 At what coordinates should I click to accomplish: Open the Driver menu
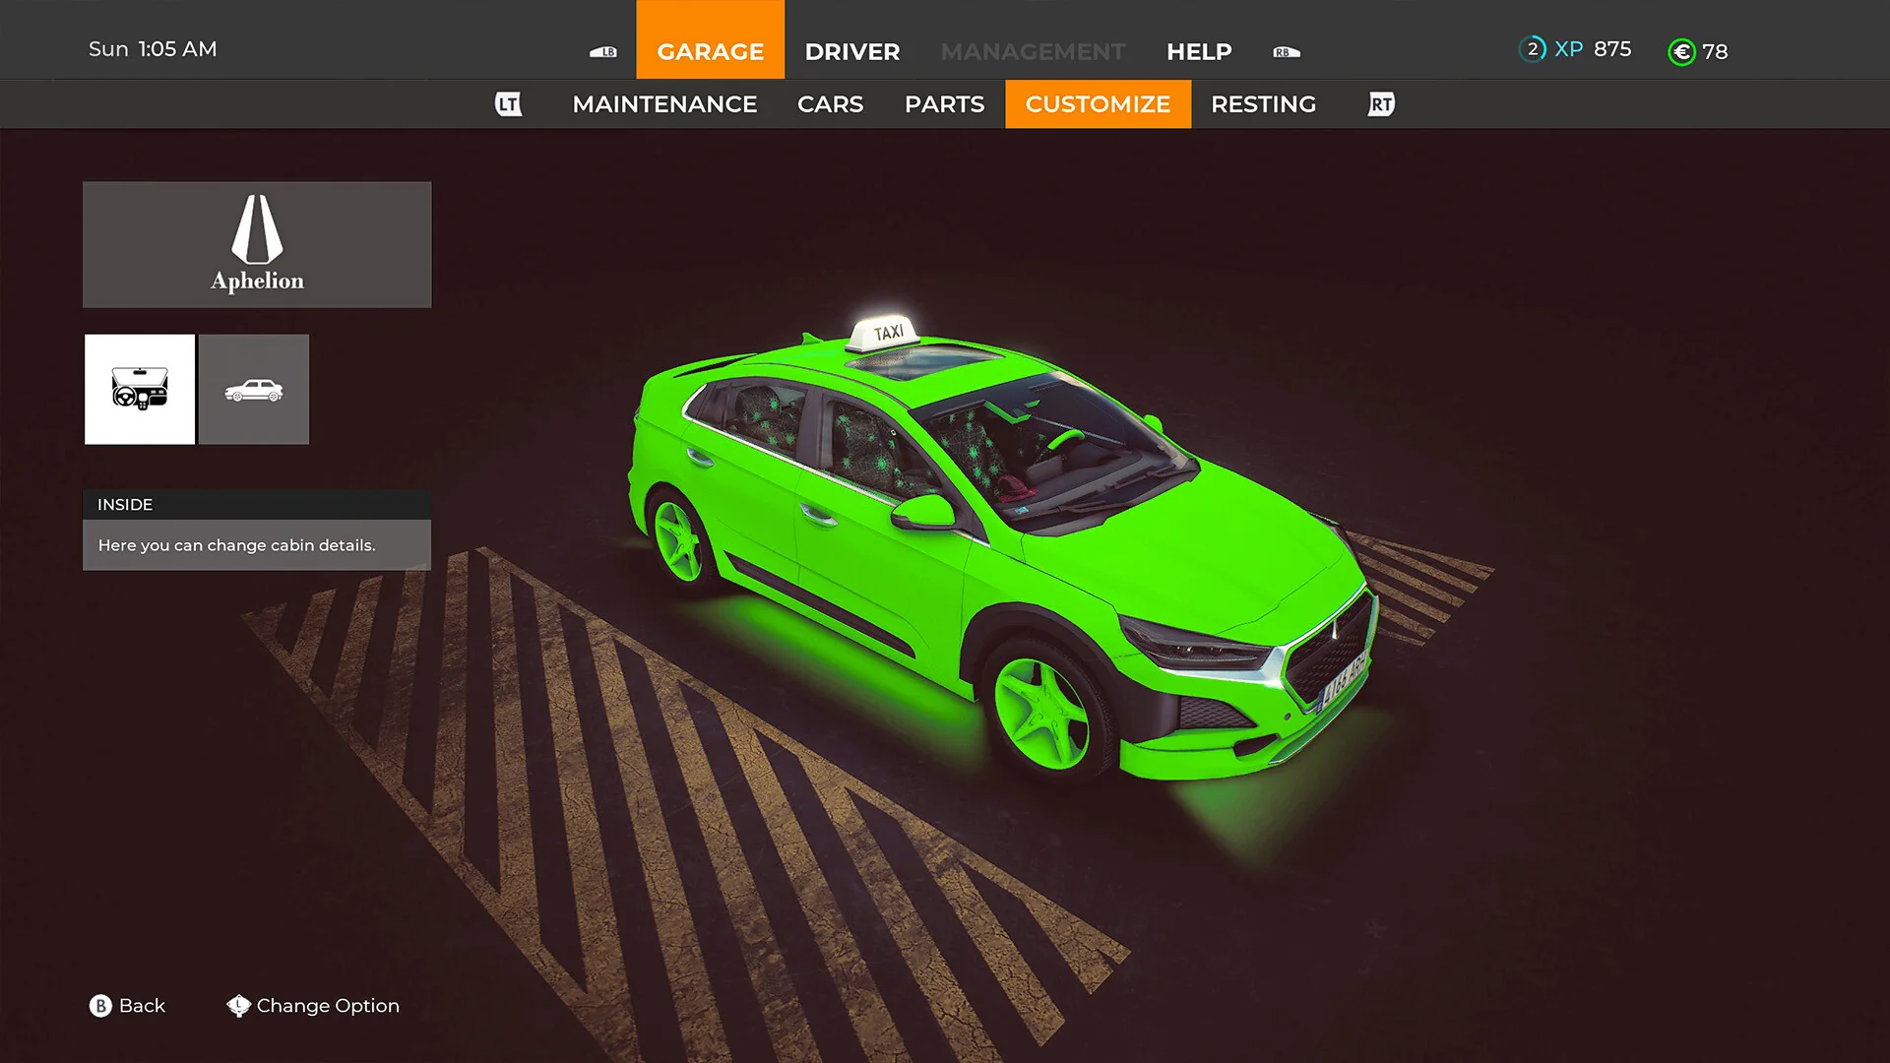tap(851, 51)
